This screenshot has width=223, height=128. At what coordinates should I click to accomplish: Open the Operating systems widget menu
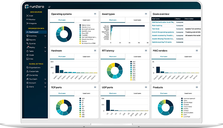click(x=95, y=14)
